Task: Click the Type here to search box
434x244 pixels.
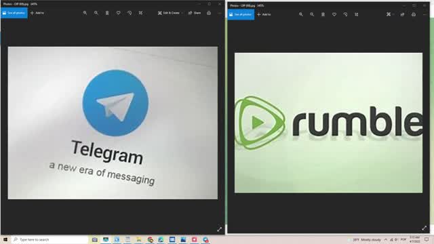Action: [50, 239]
